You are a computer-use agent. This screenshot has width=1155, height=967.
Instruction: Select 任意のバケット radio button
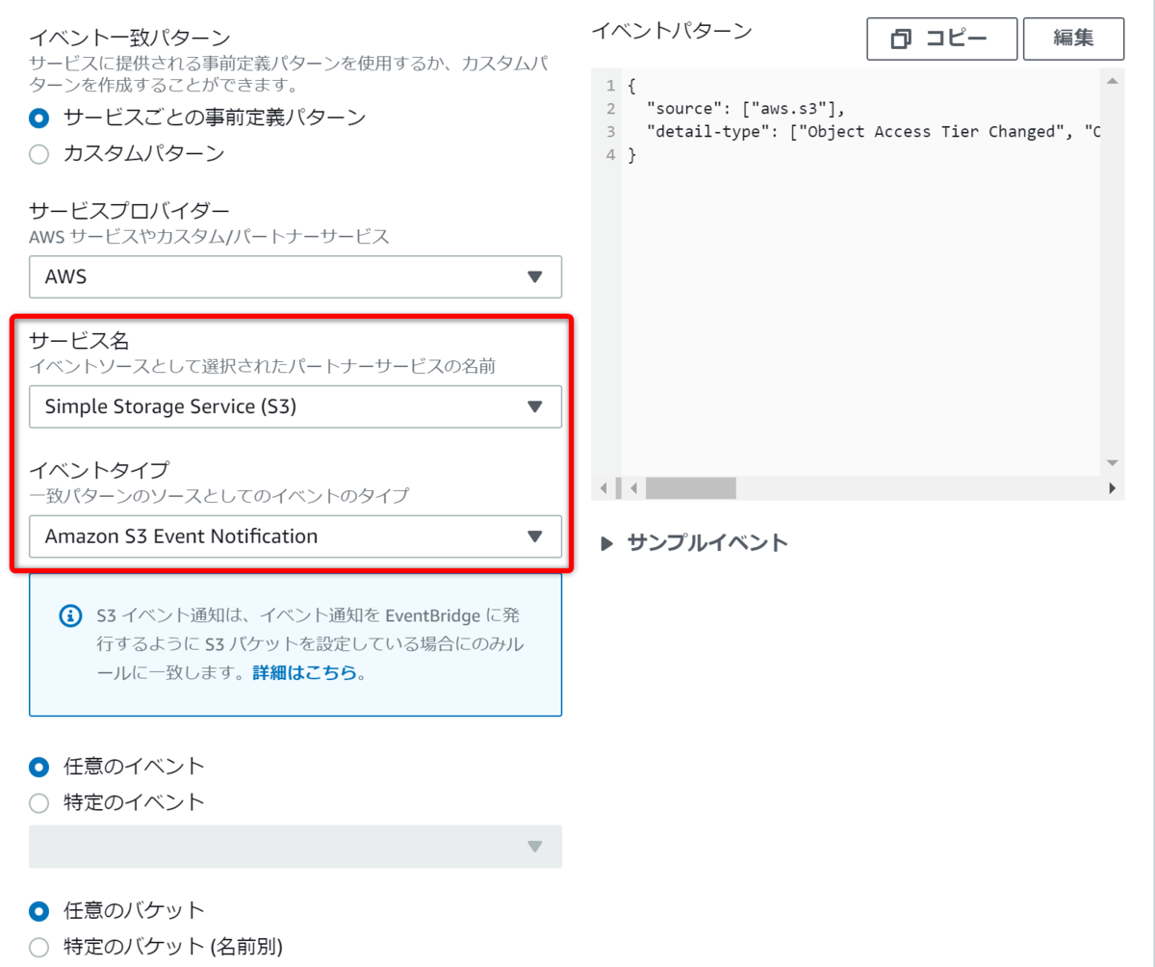[x=39, y=910]
